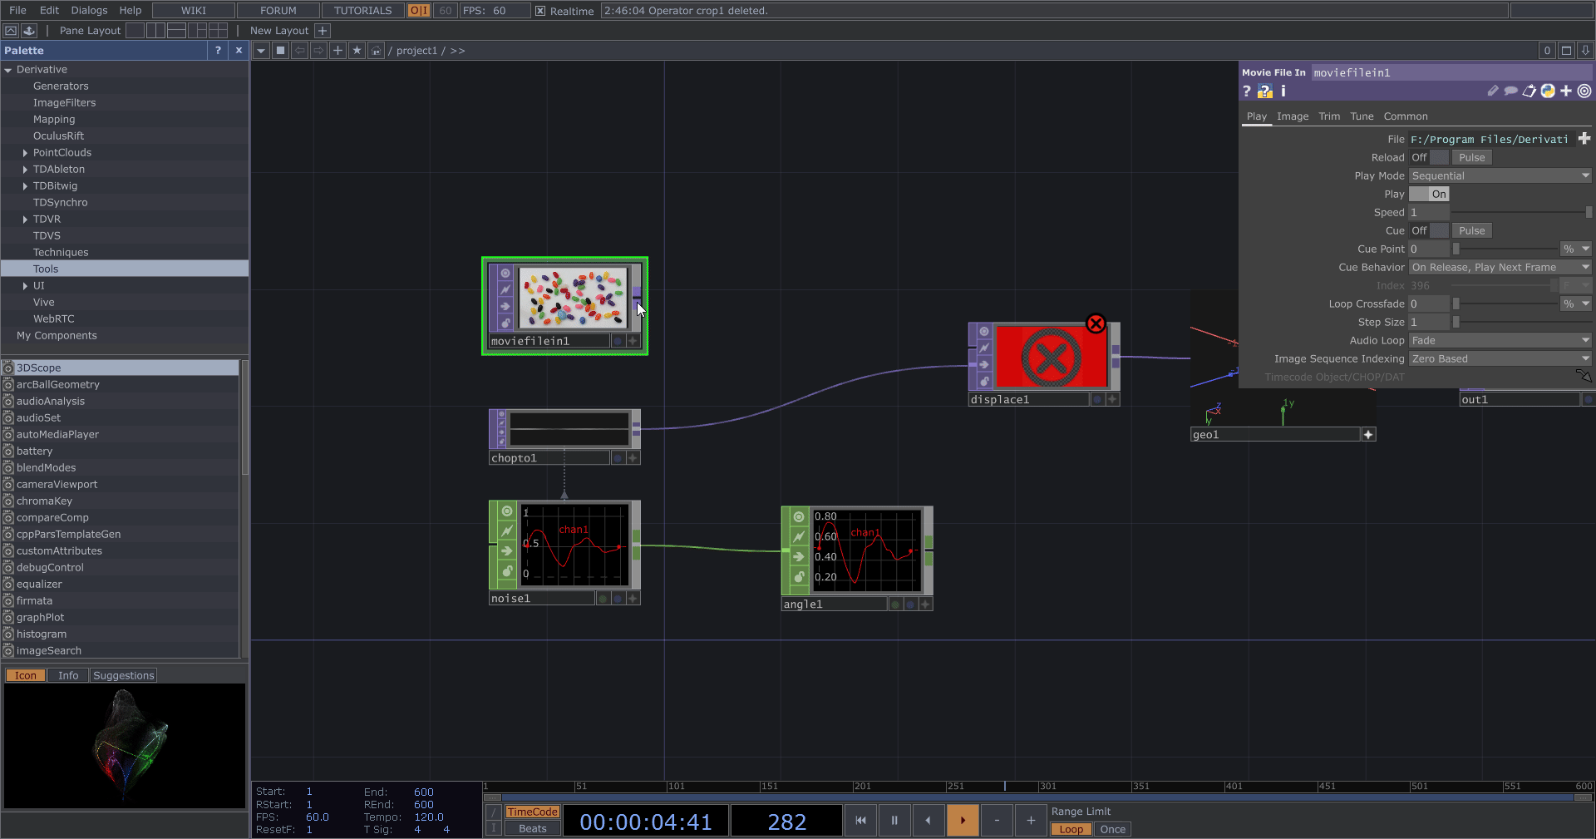Open the Audio Loop Fade dropdown
Viewport: 1596px width, 839px height.
(x=1500, y=341)
